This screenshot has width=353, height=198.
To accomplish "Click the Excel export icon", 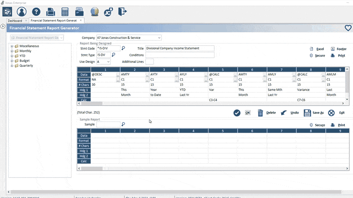I will (x=311, y=49).
